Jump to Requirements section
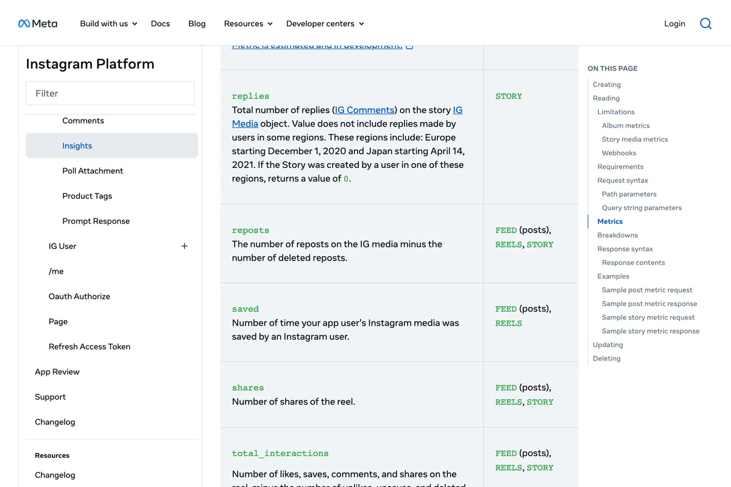Image resolution: width=731 pixels, height=487 pixels. [620, 167]
